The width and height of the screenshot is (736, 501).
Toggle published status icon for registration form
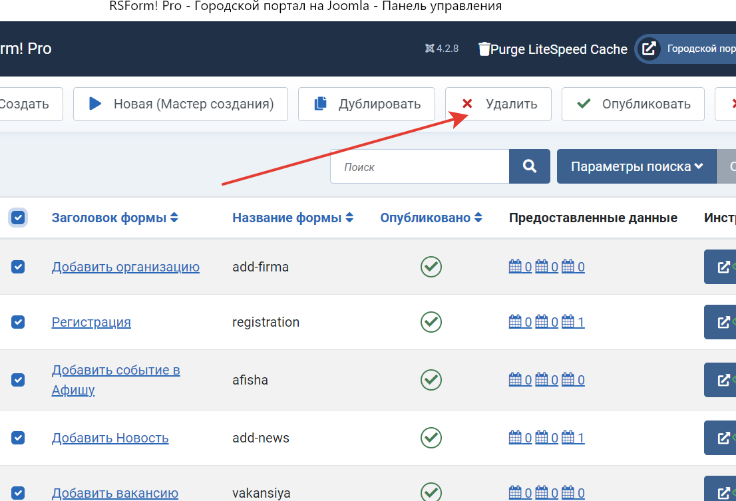click(x=431, y=322)
